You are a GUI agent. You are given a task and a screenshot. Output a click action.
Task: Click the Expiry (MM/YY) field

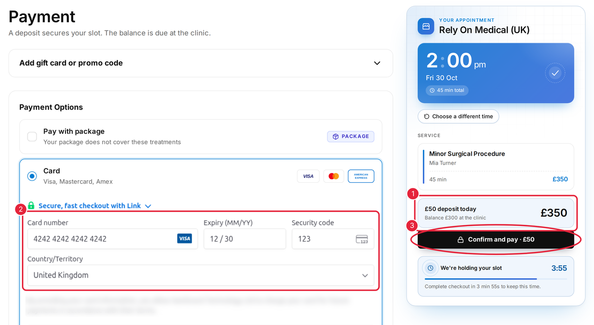(245, 239)
